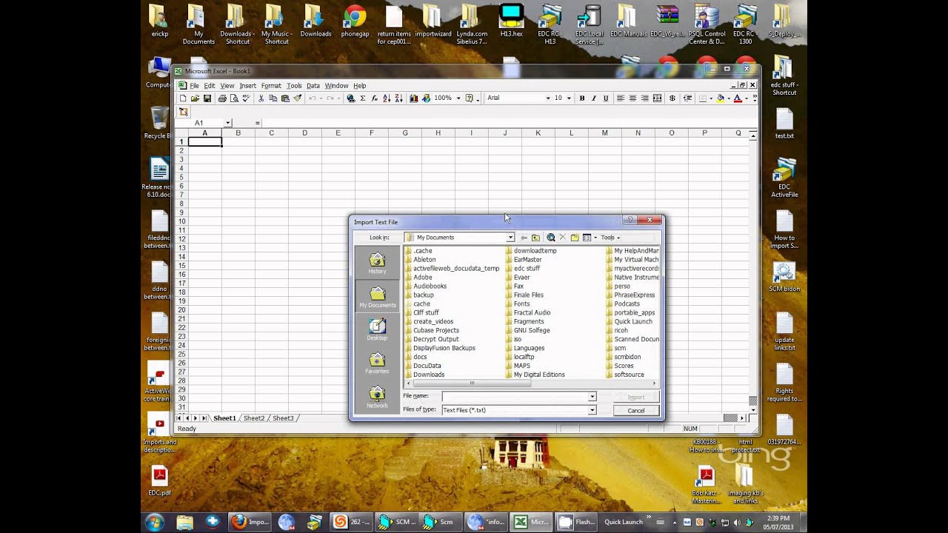Click the Font Color A button
This screenshot has width=948, height=533.
(x=737, y=98)
